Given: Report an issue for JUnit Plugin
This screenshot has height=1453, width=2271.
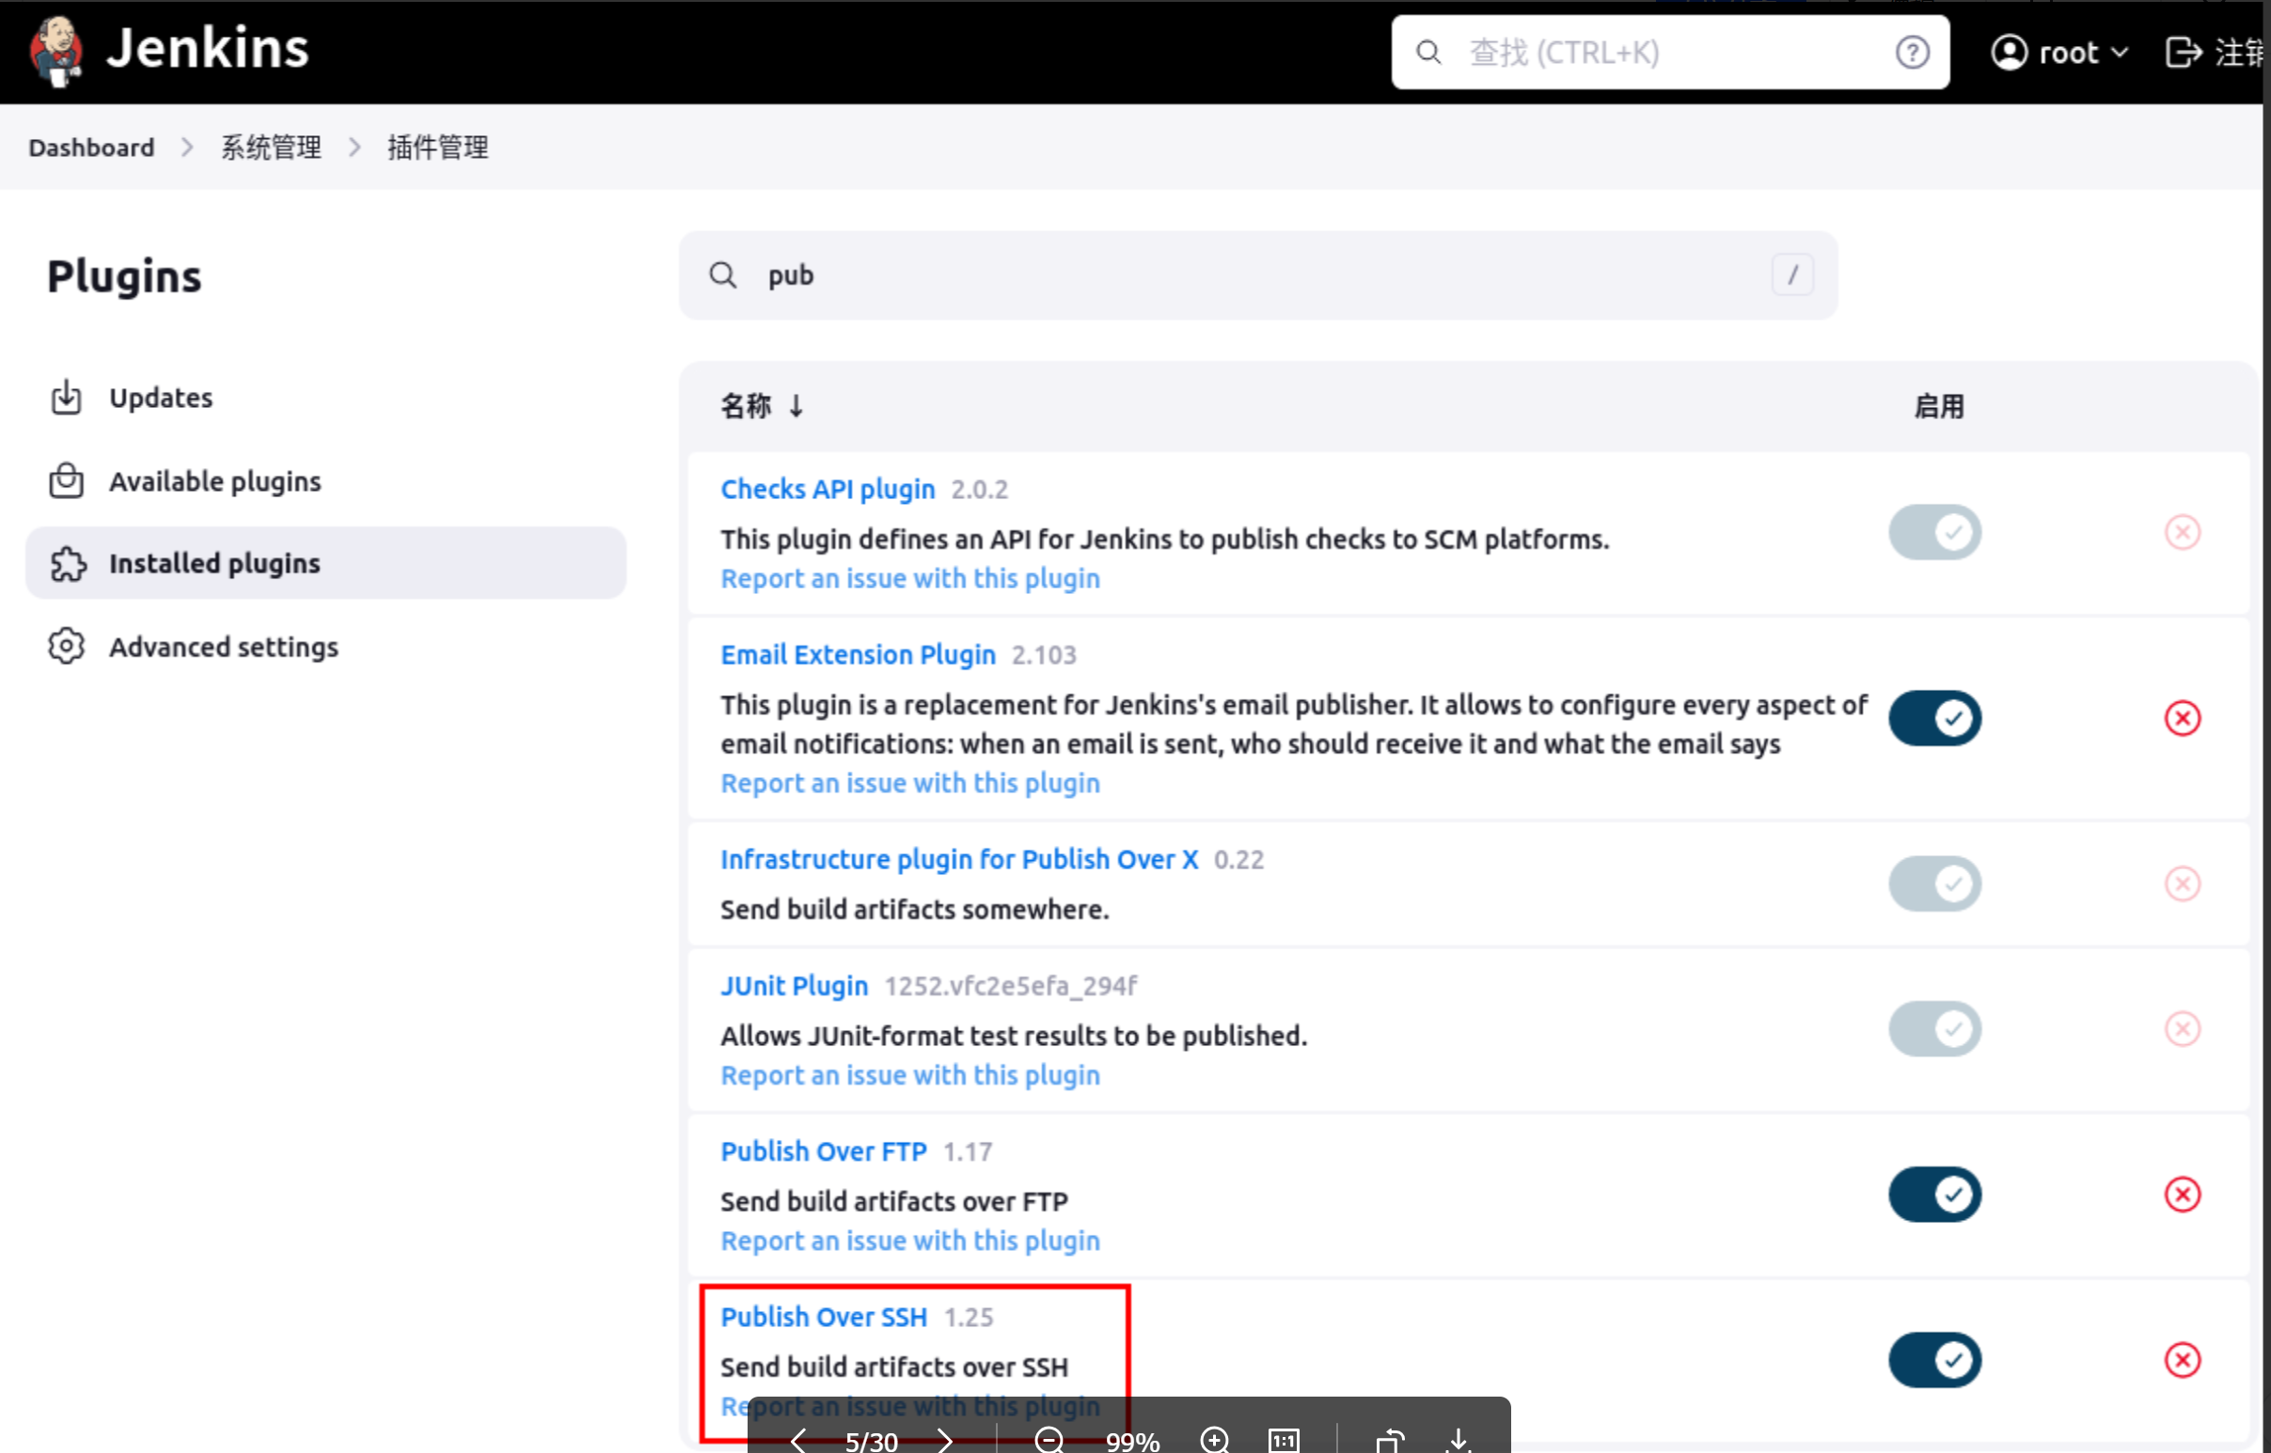Looking at the screenshot, I should (x=911, y=1075).
